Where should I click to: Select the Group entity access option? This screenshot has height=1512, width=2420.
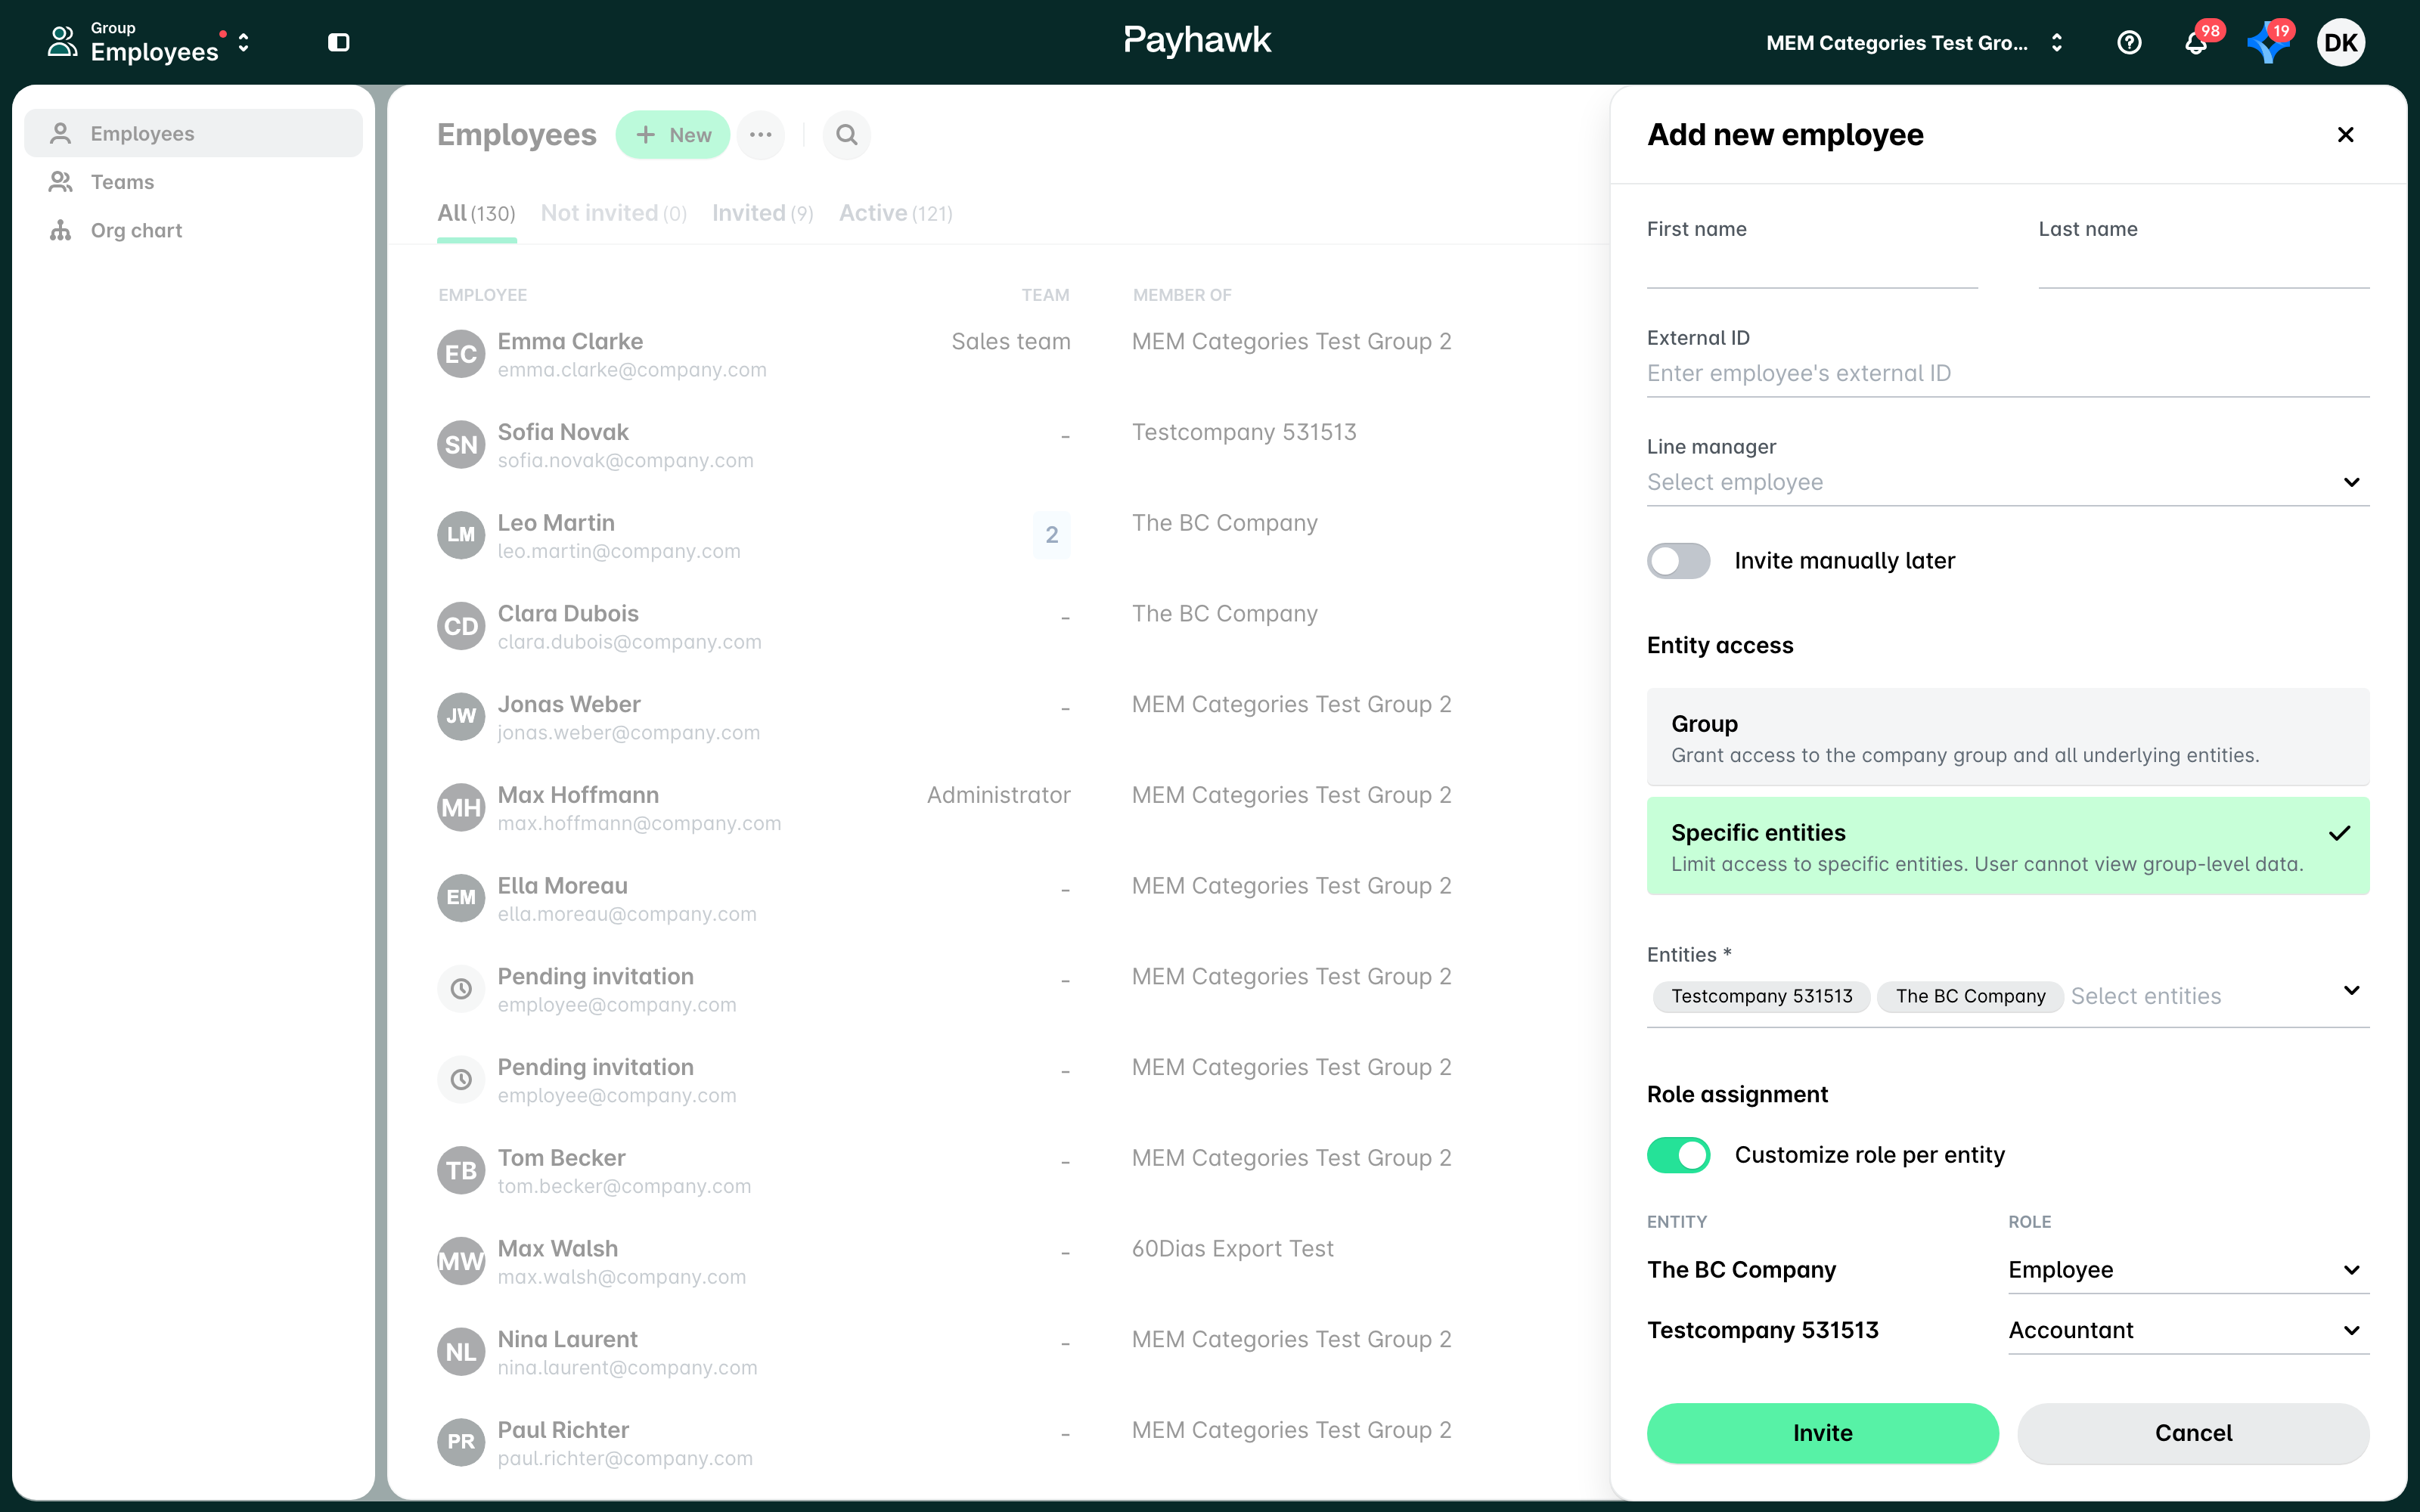coord(2008,737)
